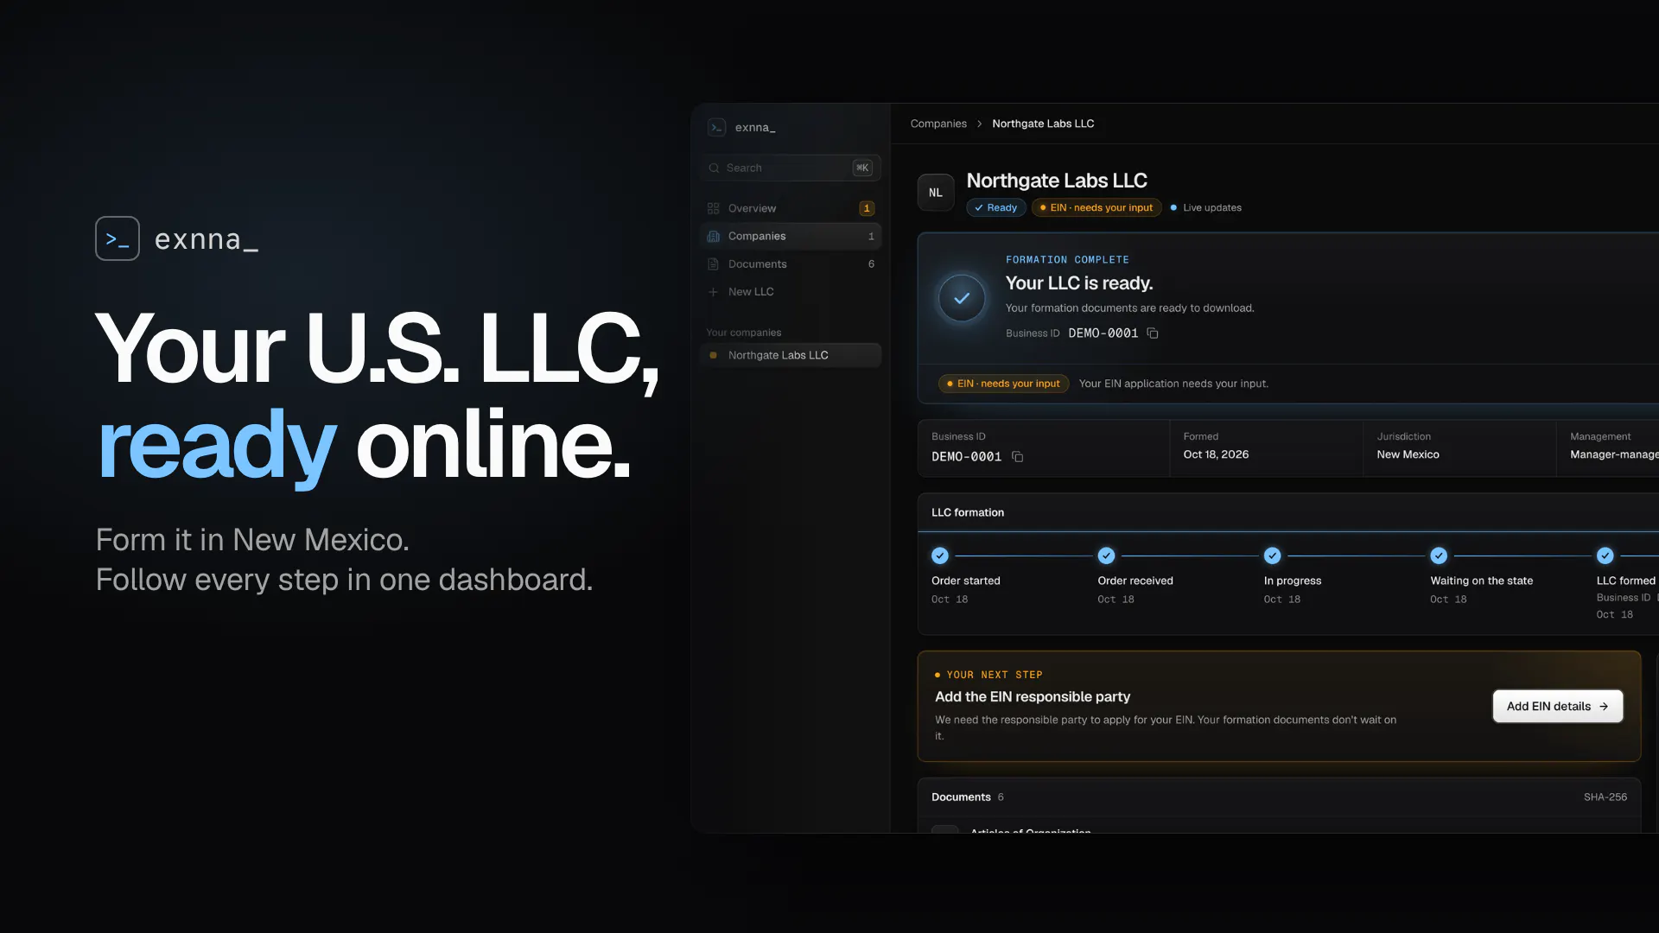Select Northgate Labs LLC under Your companies
Screen dimensions: 1659x933
click(x=791, y=355)
